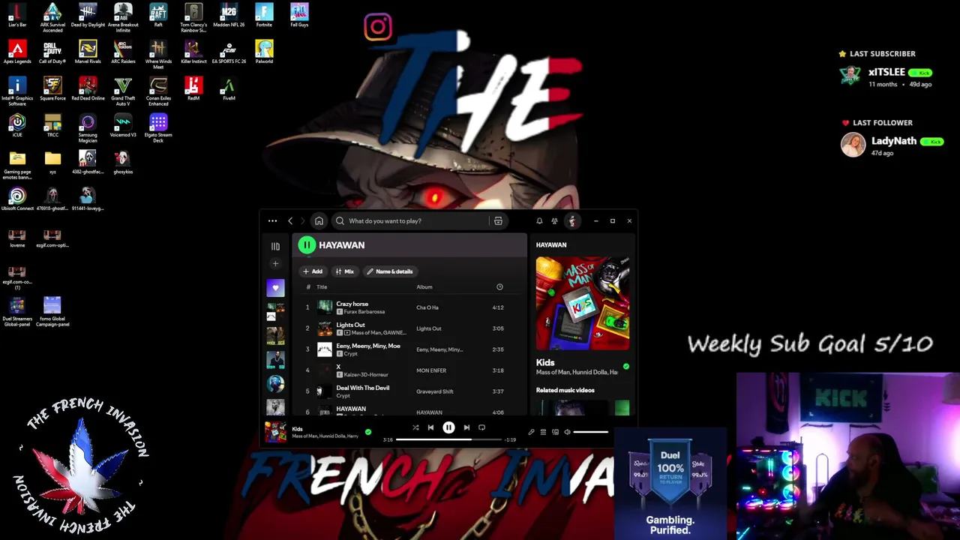Create a new playlist with the plus button
This screenshot has width=960, height=540.
pos(275,263)
